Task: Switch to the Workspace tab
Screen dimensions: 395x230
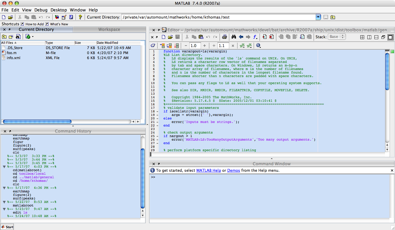Action: (x=109, y=29)
